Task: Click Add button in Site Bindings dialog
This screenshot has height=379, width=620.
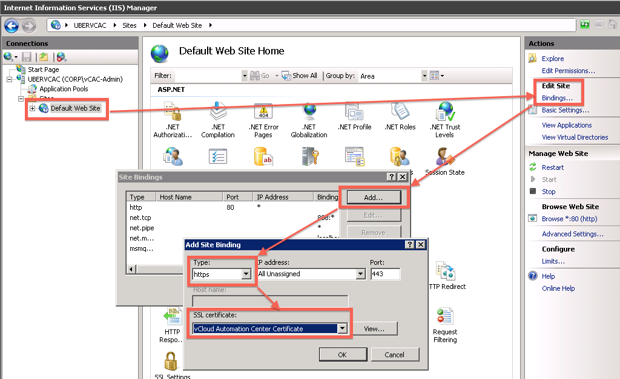Action: [374, 198]
